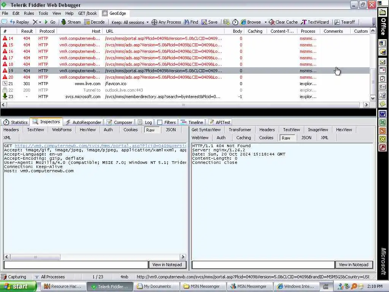Switch to the Statistics tab
Viewport: 389px width, 292px height.
(x=15, y=122)
